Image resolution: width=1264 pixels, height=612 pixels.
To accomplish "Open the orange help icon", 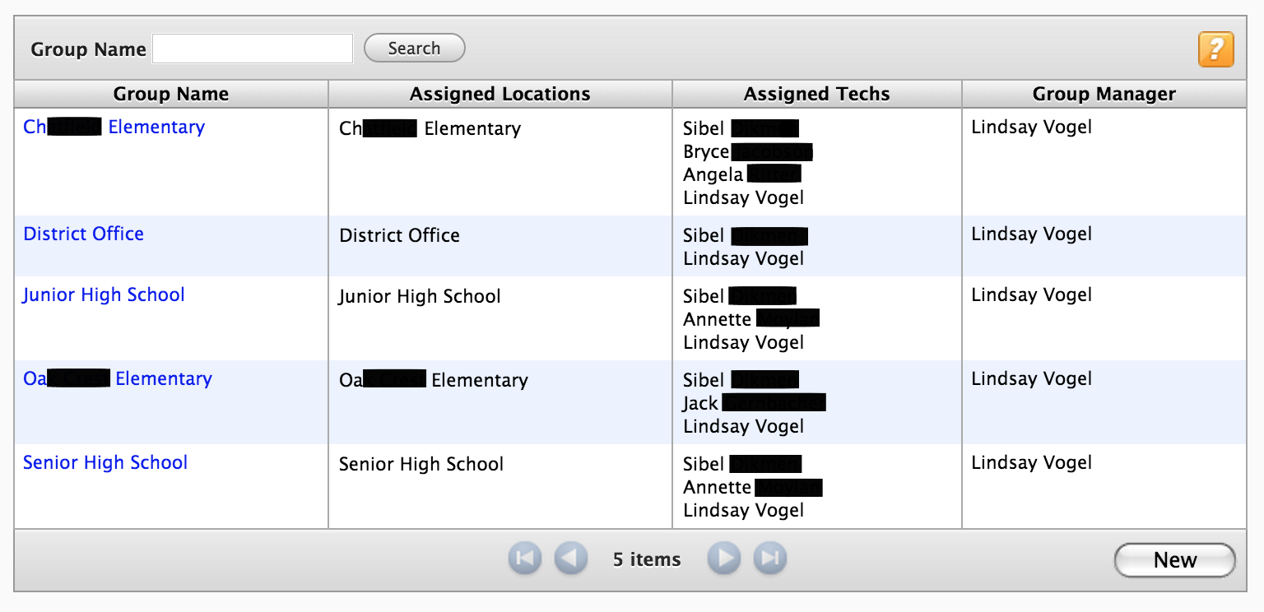I will (1215, 49).
